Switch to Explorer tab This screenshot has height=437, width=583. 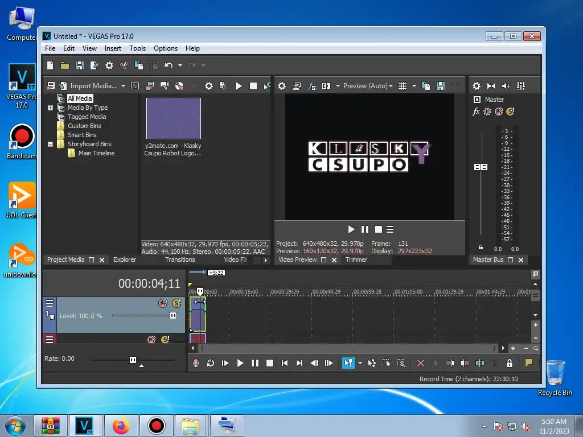click(125, 259)
